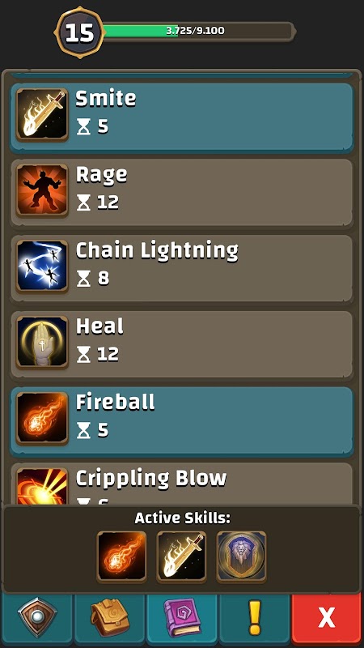Close the panel with red X
364x648 pixels.
pyautogui.click(x=328, y=618)
